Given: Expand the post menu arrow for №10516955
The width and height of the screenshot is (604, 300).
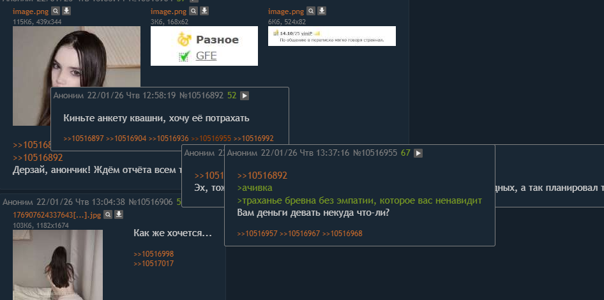Looking at the screenshot, I should [418, 153].
